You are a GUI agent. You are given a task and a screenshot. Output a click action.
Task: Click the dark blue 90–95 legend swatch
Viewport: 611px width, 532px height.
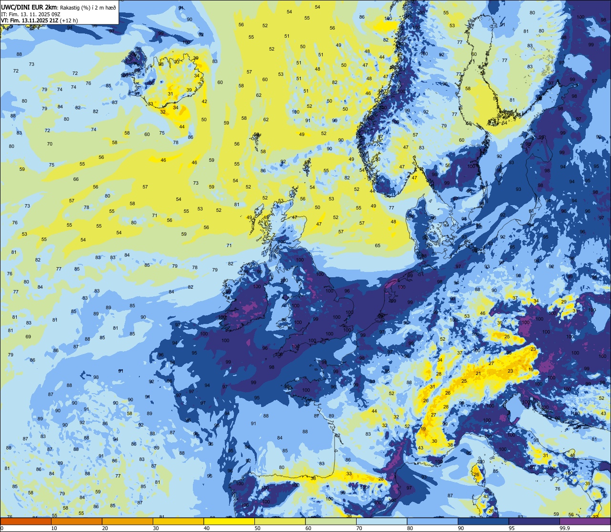coord(483,522)
